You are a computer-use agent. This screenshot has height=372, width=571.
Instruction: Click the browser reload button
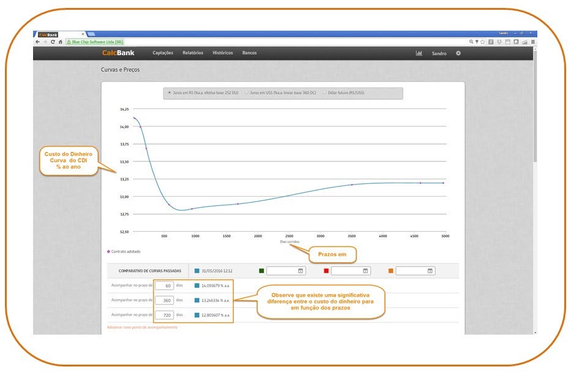coord(53,42)
